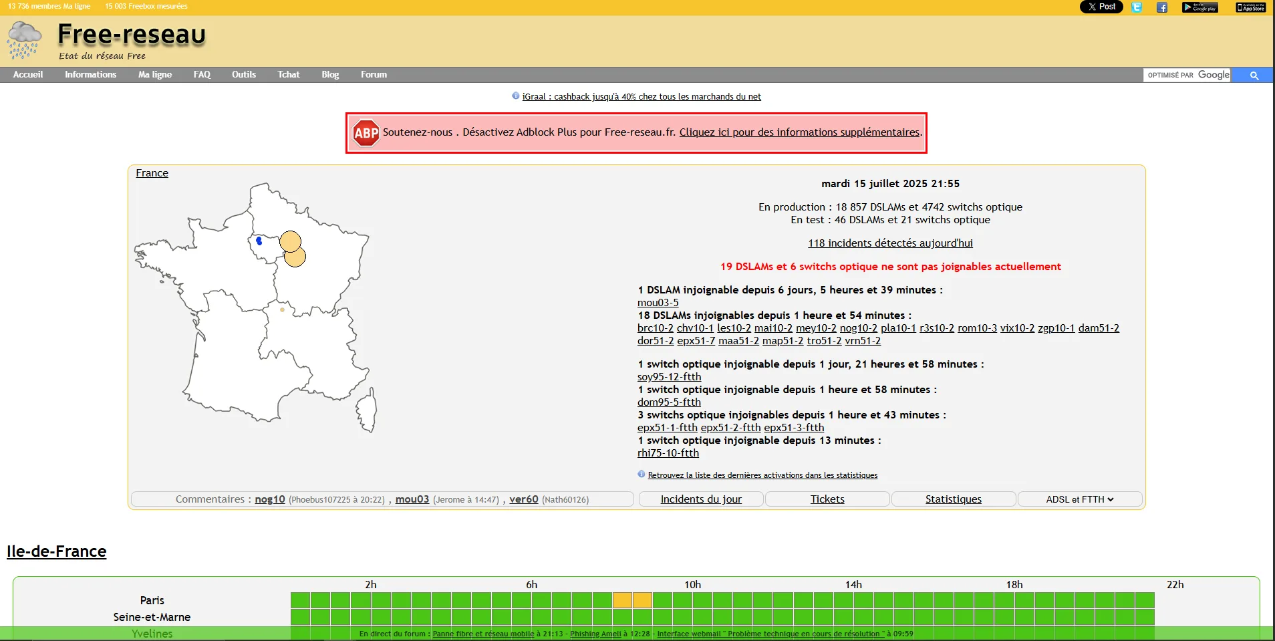
Task: Open the mou03-5 DSLAM link
Action: (658, 303)
